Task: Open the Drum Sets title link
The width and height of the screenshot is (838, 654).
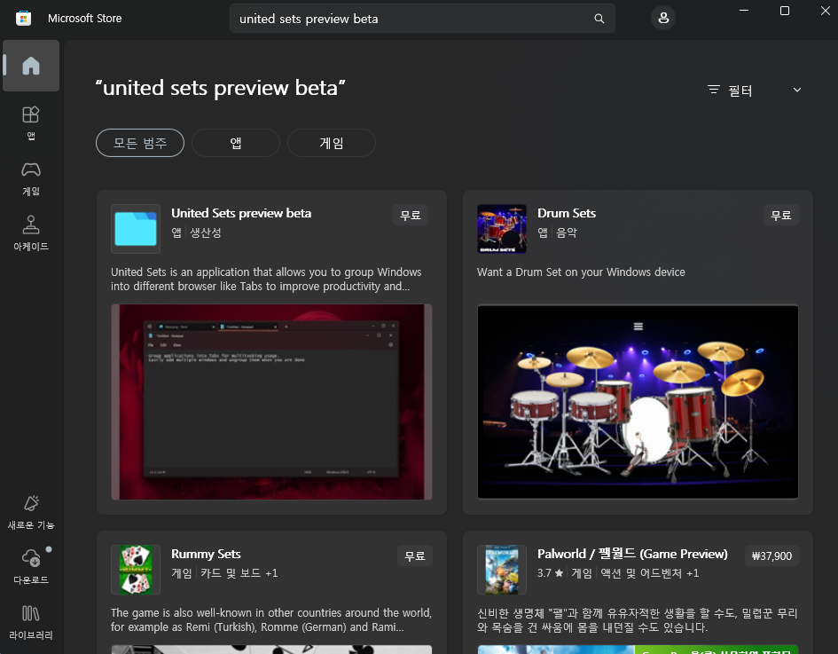Action: 567,213
